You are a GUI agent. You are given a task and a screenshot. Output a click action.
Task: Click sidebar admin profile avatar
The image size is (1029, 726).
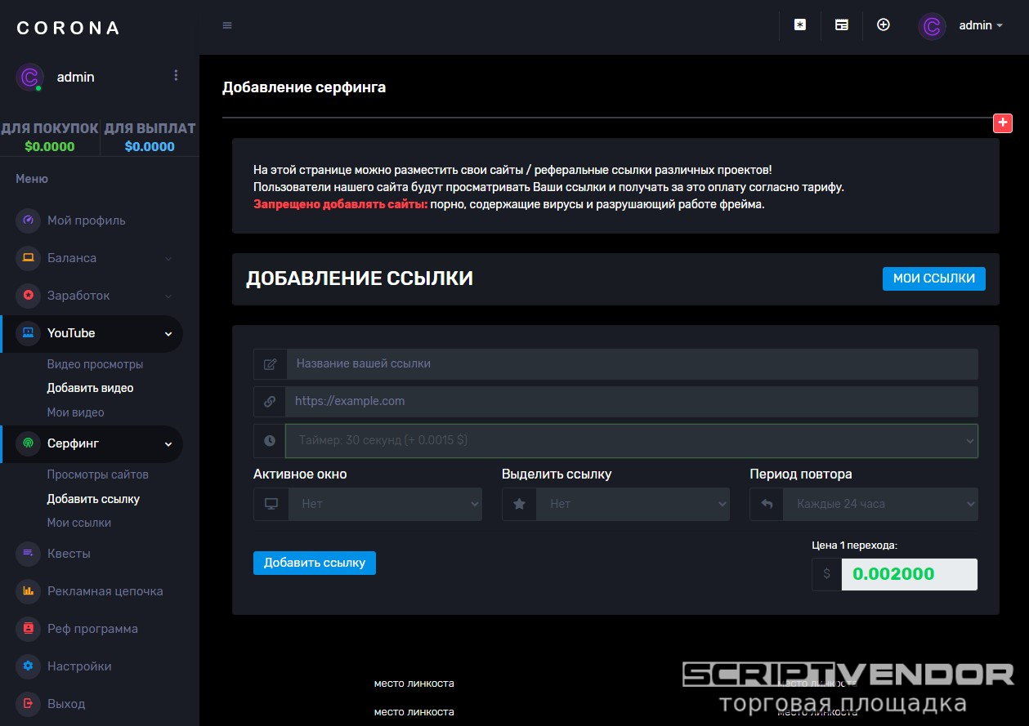pyautogui.click(x=29, y=77)
